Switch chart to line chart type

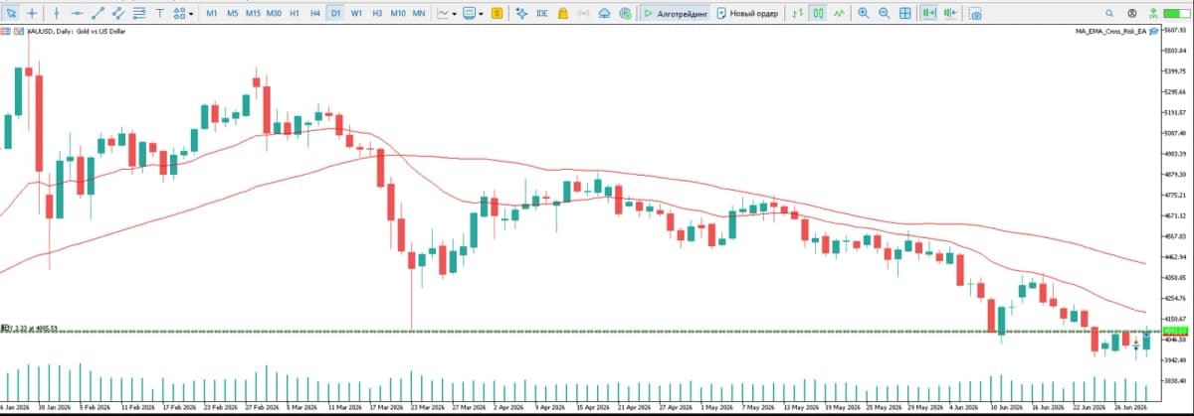[x=840, y=13]
